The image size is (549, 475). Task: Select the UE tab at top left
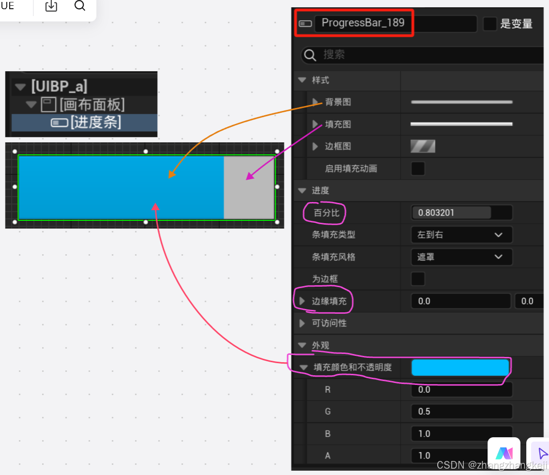(x=7, y=5)
